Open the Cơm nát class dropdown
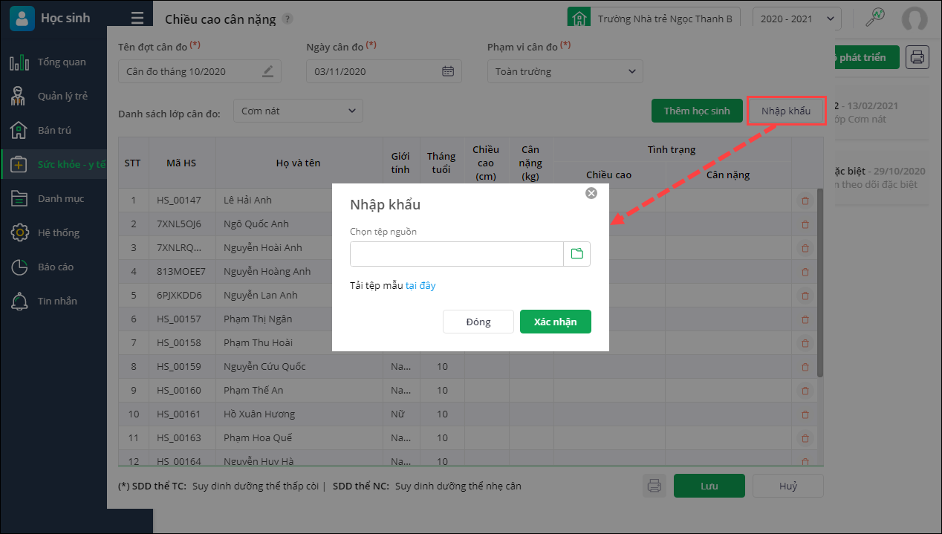The image size is (942, 534). [x=298, y=111]
